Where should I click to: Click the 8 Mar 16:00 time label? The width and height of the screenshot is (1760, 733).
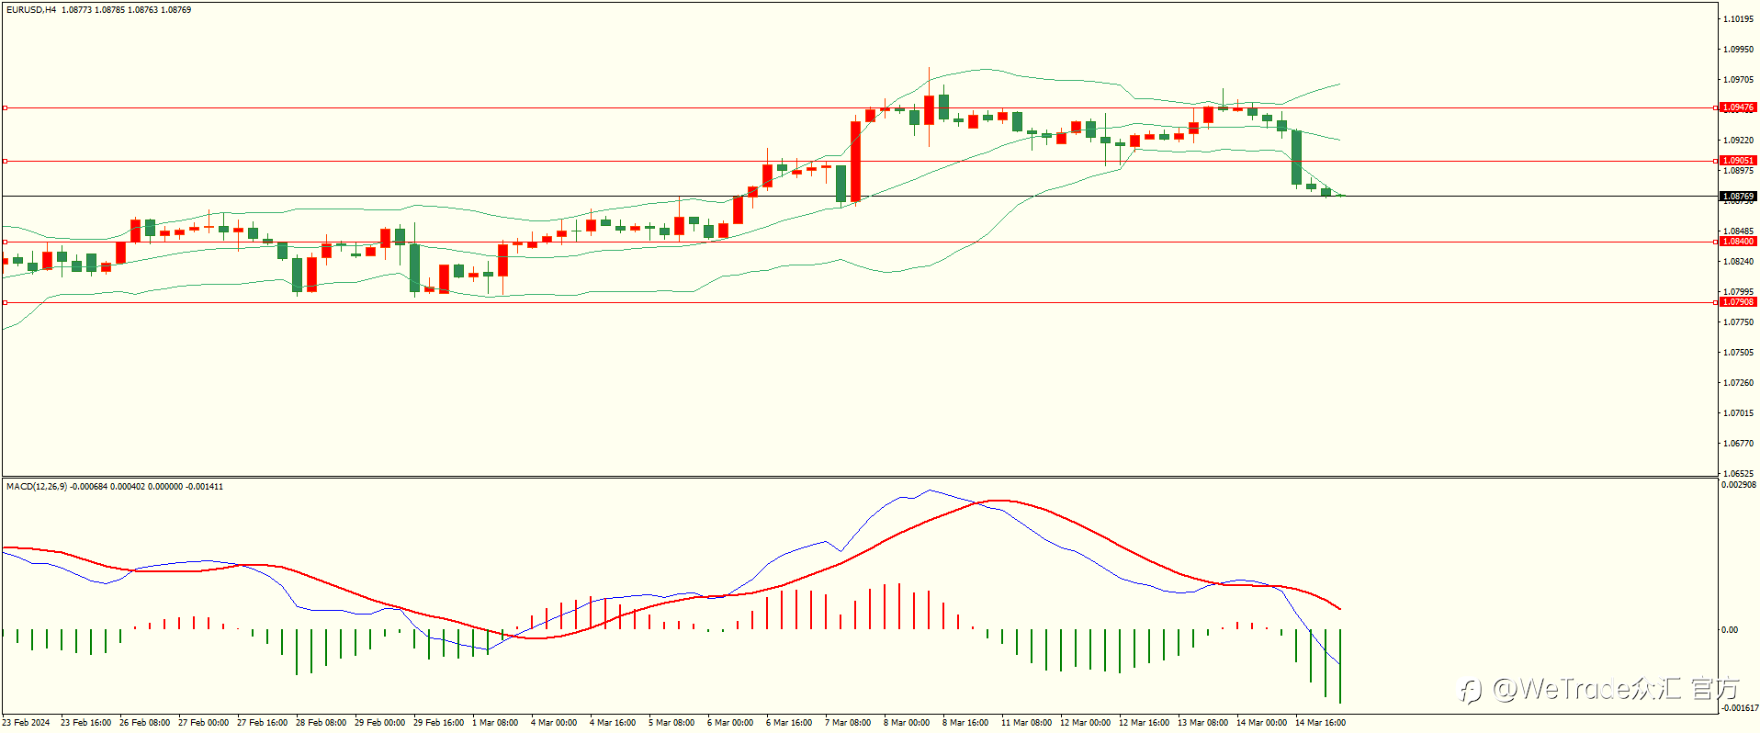click(x=965, y=723)
